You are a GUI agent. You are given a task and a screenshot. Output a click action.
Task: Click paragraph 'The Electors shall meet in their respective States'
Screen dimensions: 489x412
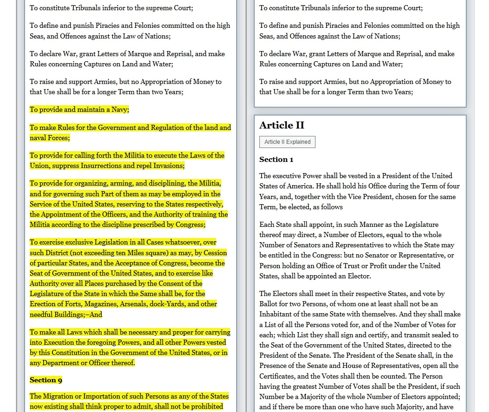pos(360,350)
